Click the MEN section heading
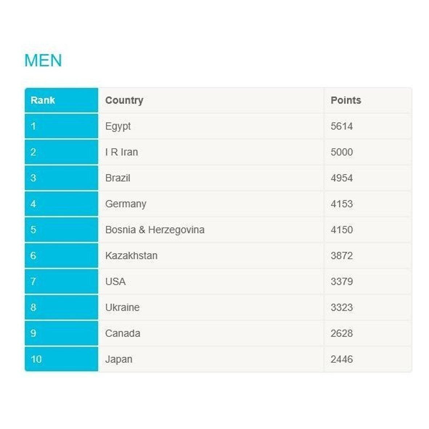This screenshot has width=429, height=429. point(43,61)
